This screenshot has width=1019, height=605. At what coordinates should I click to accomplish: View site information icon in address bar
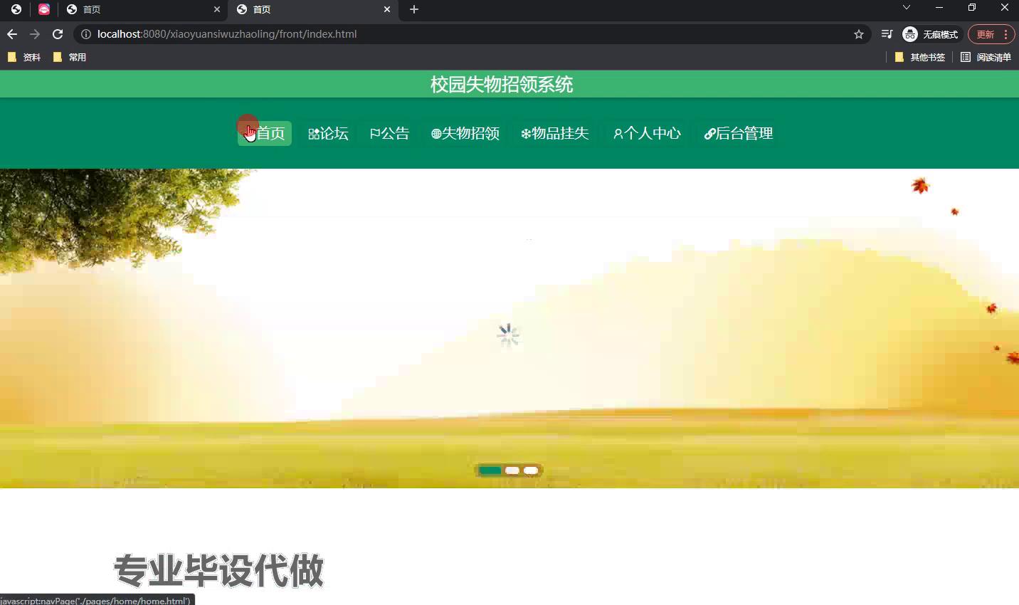click(86, 34)
